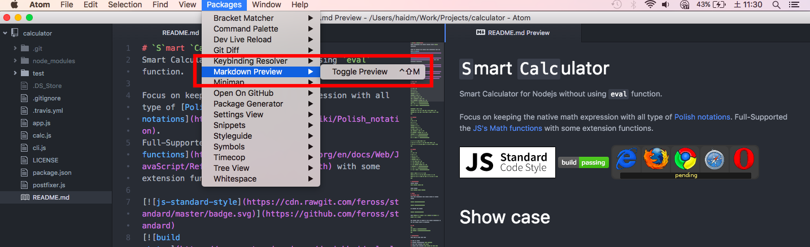Click the README.md book icon in tree

coord(24,197)
